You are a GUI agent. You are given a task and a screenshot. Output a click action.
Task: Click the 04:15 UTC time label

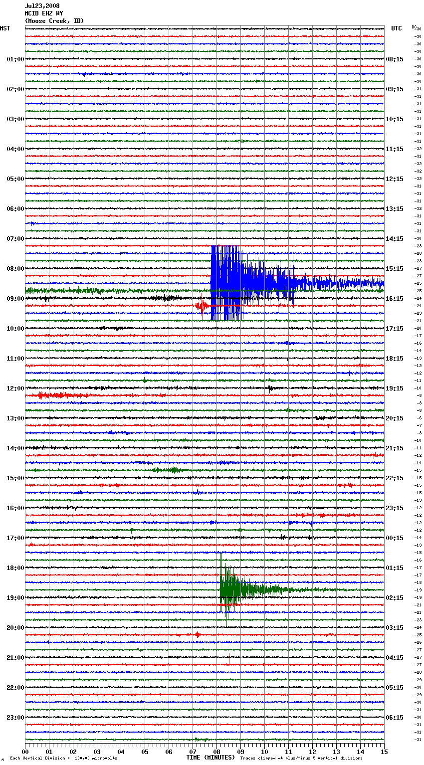point(395,658)
